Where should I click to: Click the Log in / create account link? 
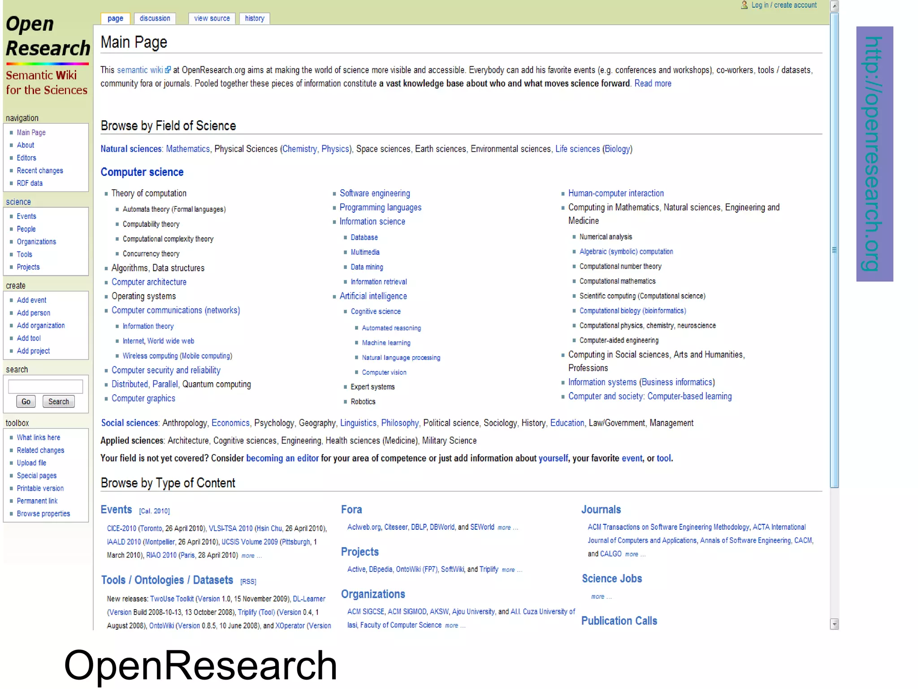[x=784, y=5]
